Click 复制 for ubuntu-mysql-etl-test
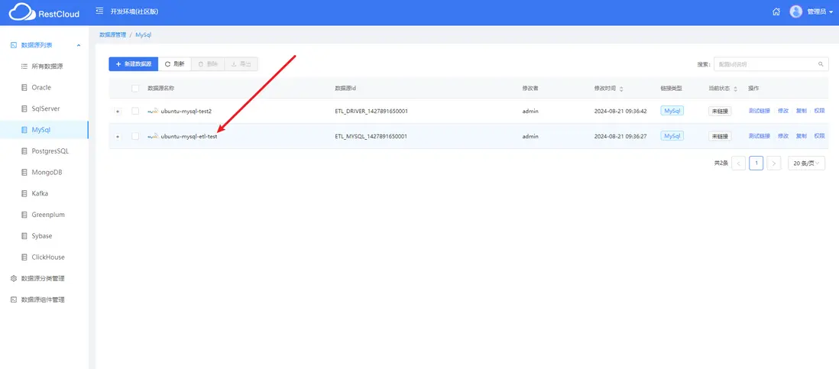 point(801,136)
